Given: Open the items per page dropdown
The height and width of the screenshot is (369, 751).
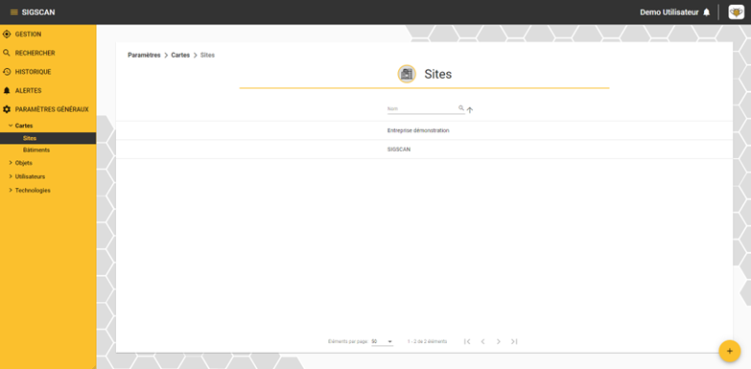Looking at the screenshot, I should click(x=382, y=342).
